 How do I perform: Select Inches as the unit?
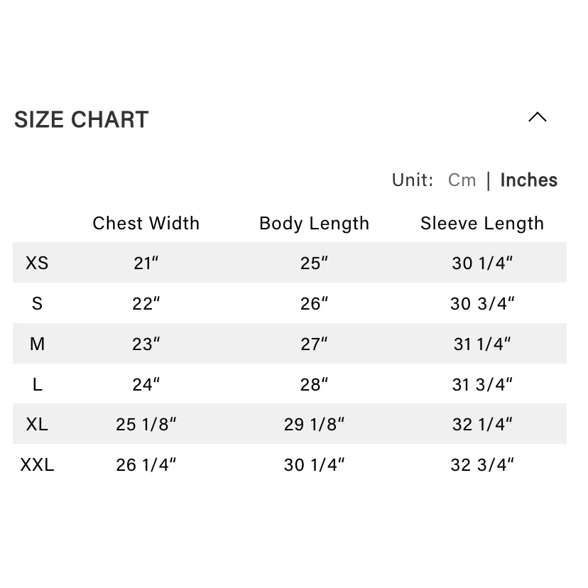[x=529, y=180]
